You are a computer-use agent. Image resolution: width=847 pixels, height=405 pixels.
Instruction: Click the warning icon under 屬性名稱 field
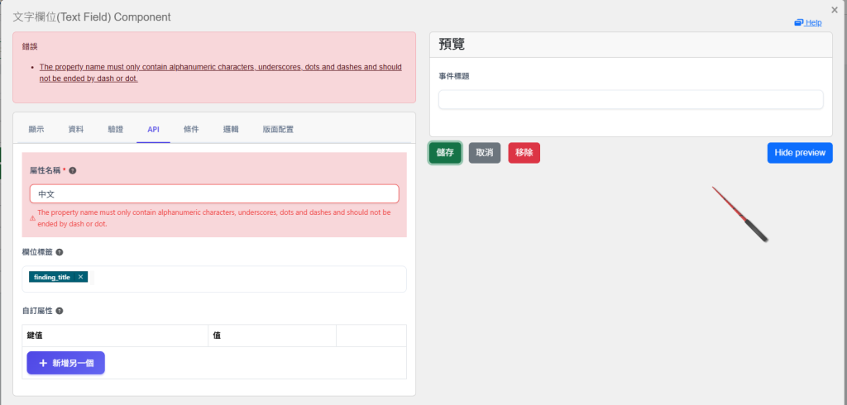(32, 218)
